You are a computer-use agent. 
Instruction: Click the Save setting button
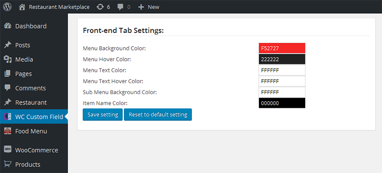point(103,115)
